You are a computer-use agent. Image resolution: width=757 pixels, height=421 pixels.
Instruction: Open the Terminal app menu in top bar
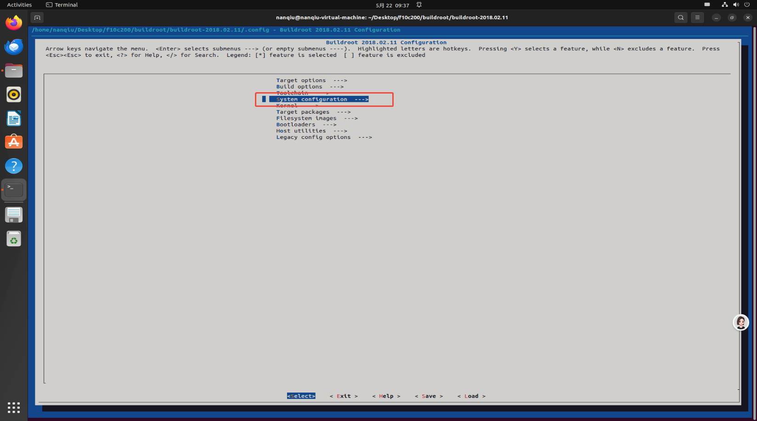pos(62,5)
